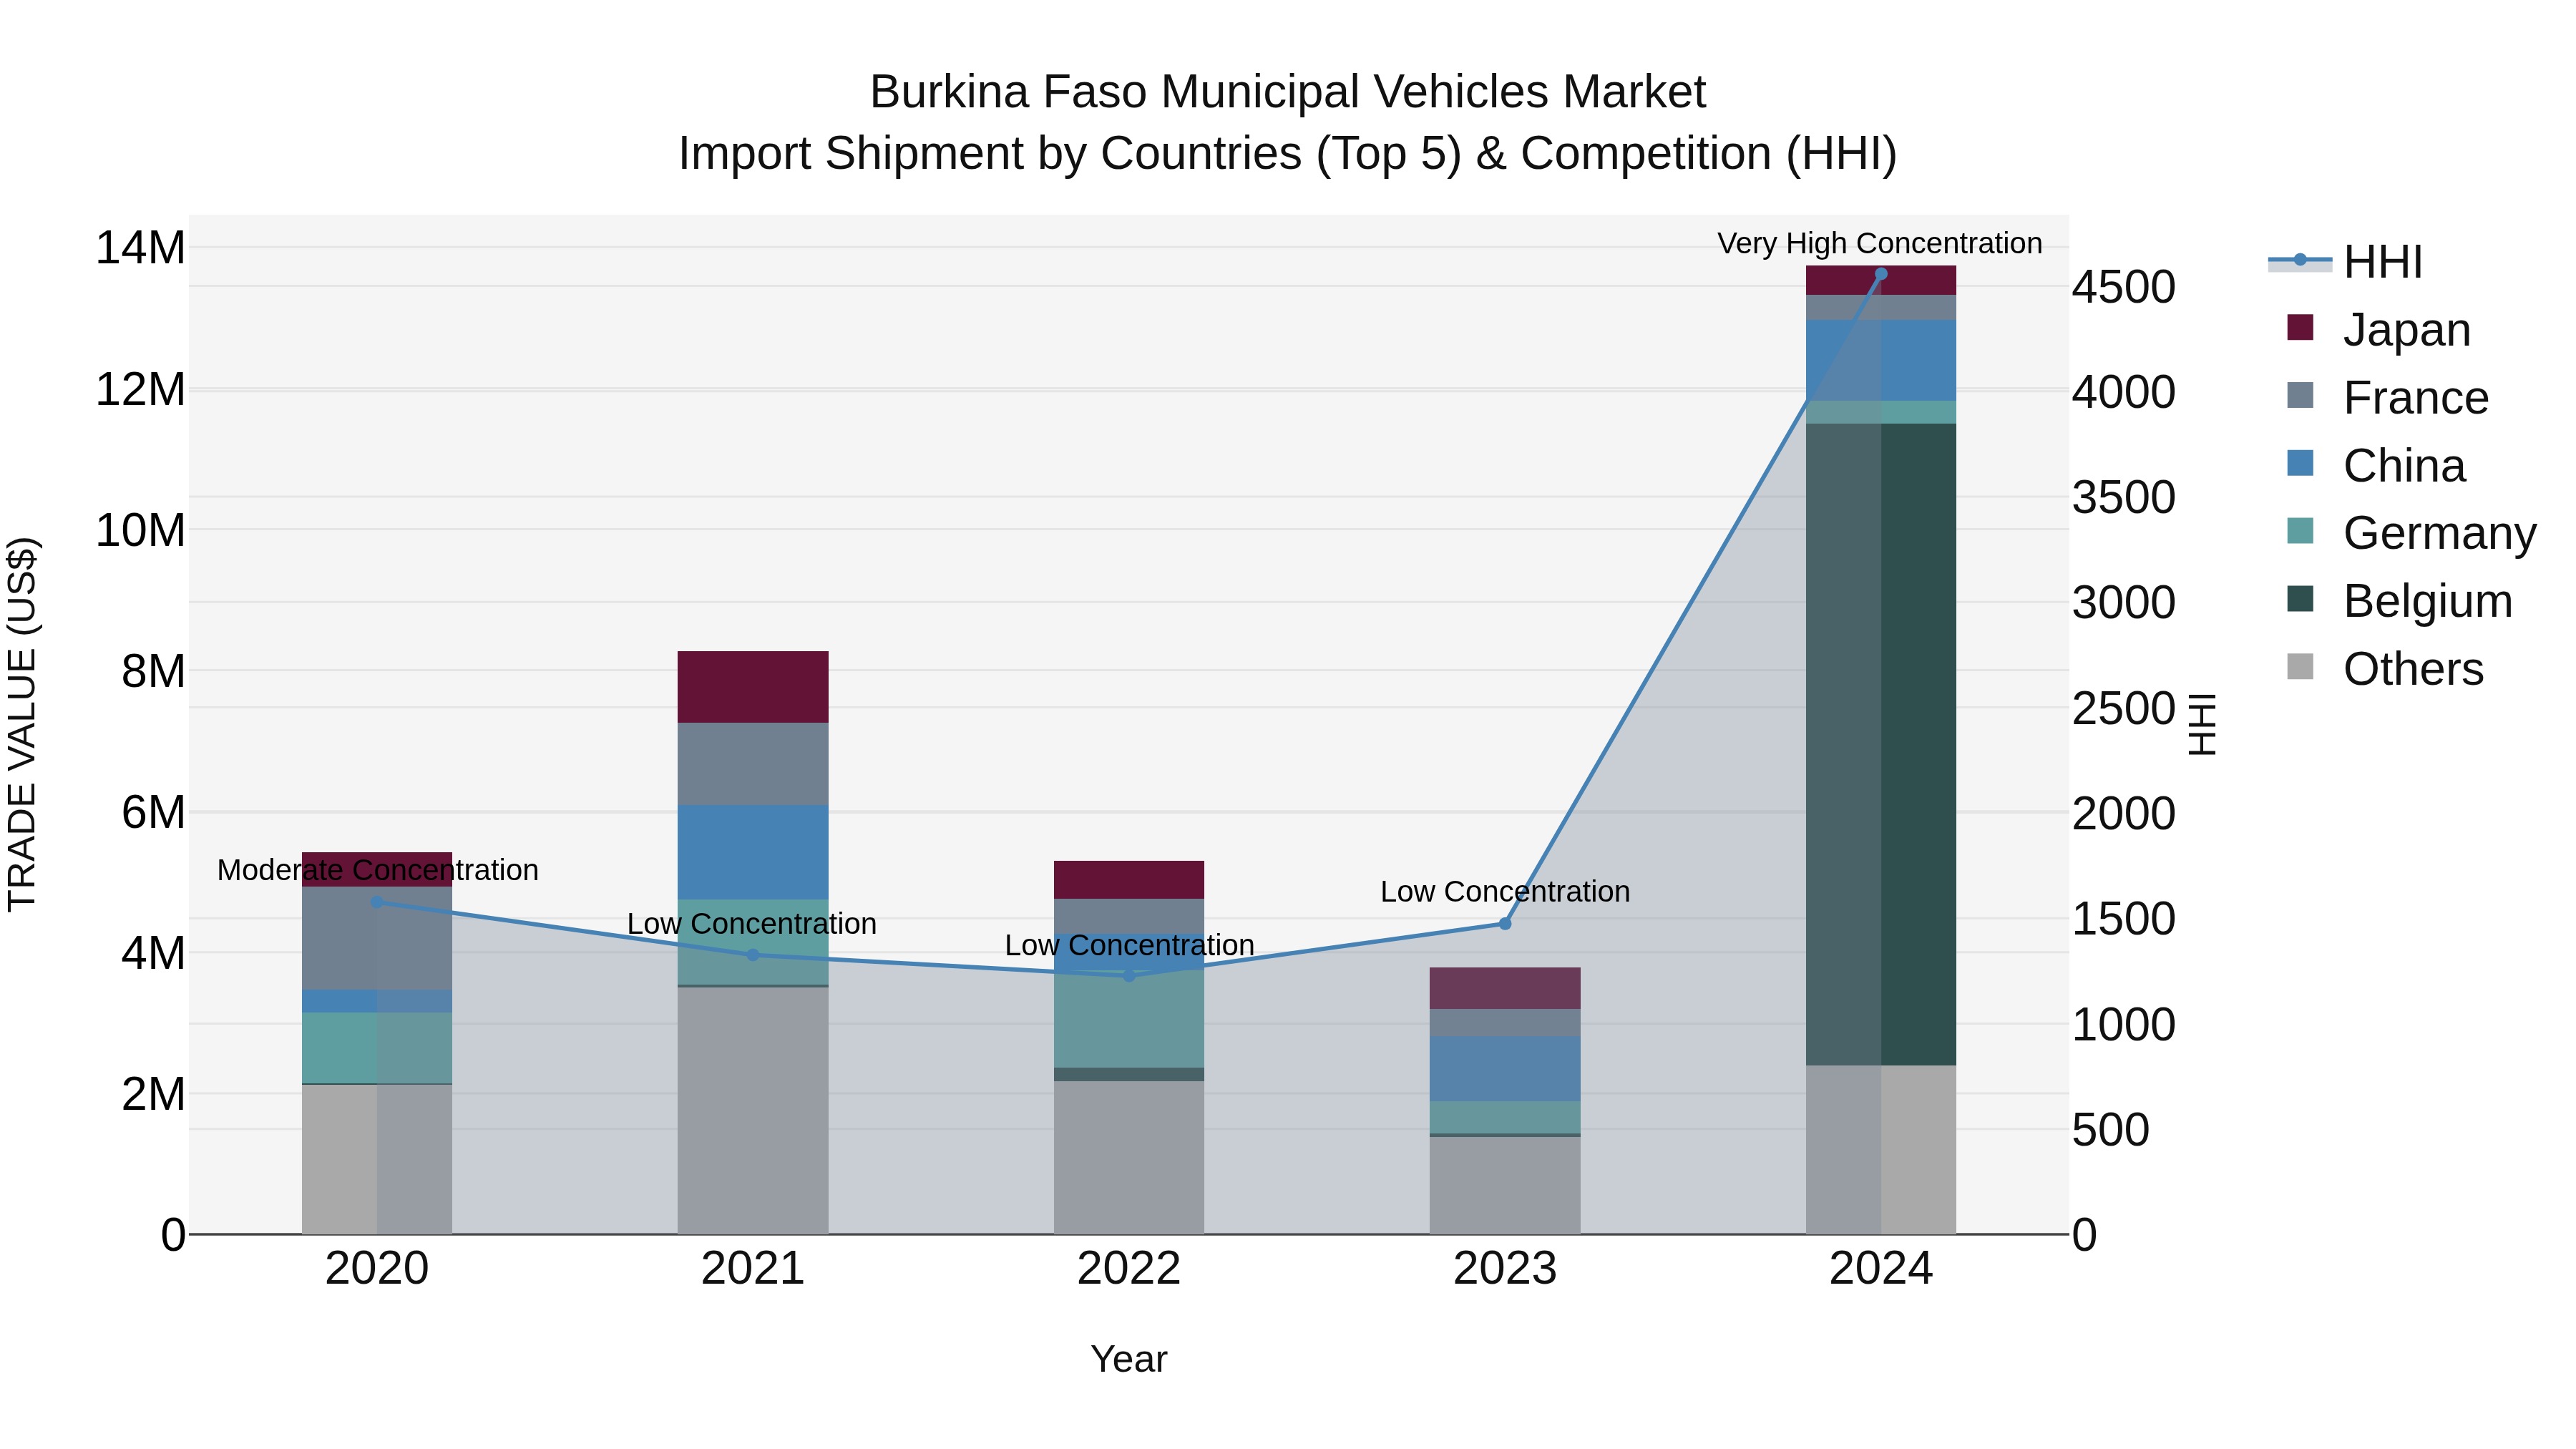The height and width of the screenshot is (1449, 2576).
Task: Click the HHI data point for 2022
Action: click(1129, 976)
